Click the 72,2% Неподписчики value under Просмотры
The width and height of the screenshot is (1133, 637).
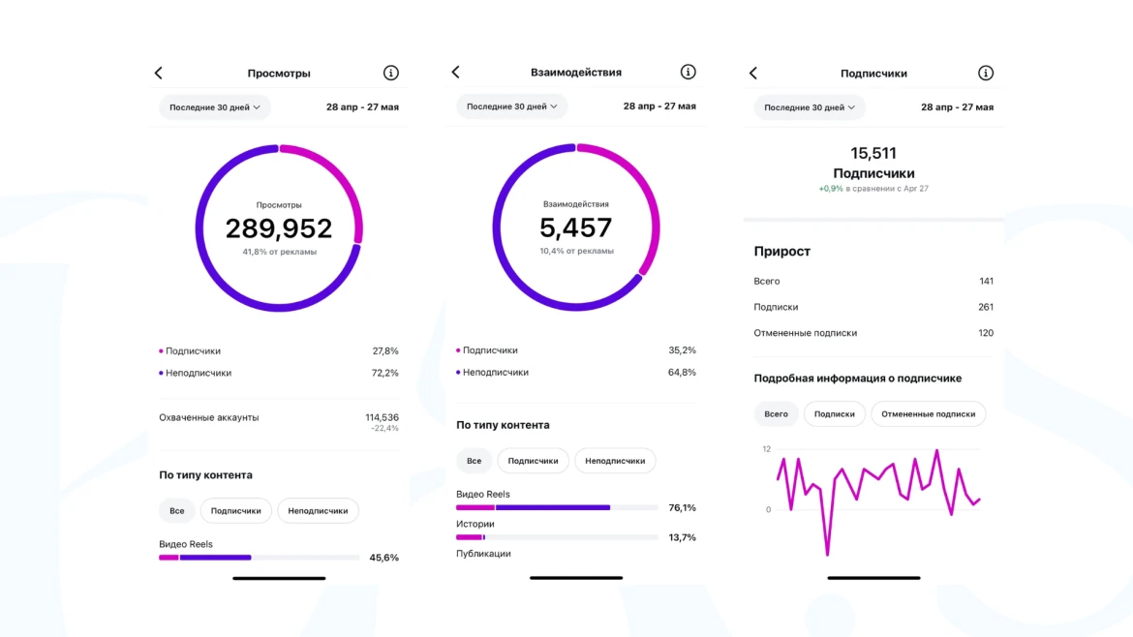[x=385, y=373]
